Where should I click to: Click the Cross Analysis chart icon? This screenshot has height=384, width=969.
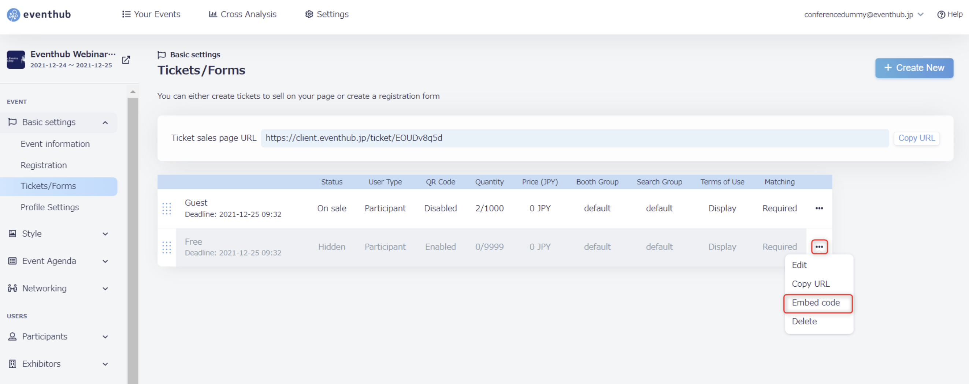[213, 14]
